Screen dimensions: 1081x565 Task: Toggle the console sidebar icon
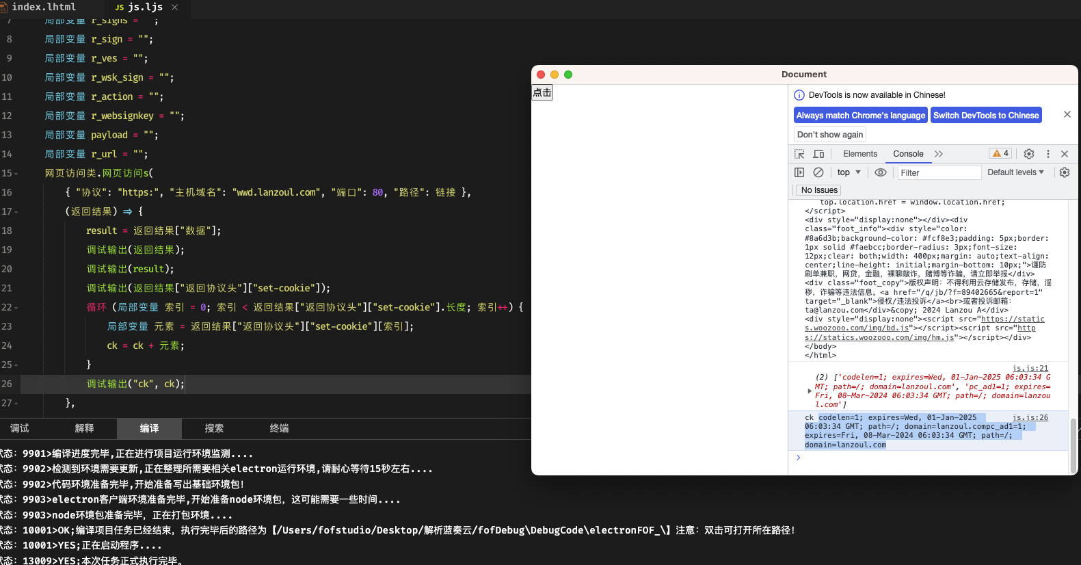point(799,172)
